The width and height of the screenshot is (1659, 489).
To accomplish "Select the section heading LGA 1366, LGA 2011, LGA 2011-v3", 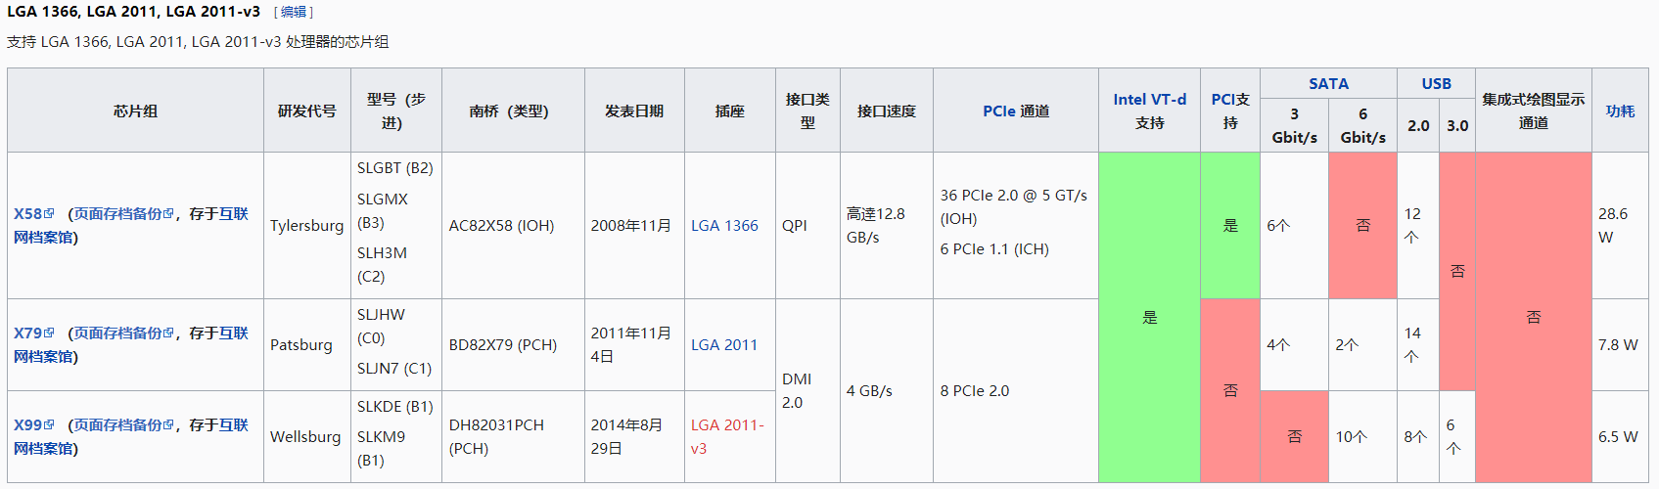I will pyautogui.click(x=133, y=12).
